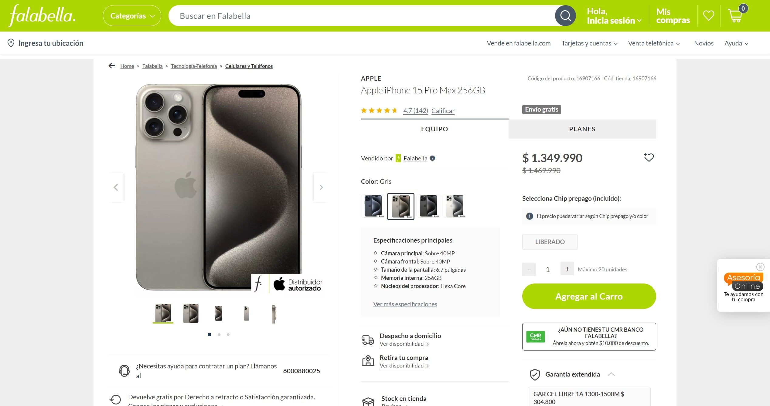Image resolution: width=770 pixels, height=406 pixels.
Task: Click the location pin to set your location
Action: (11, 43)
